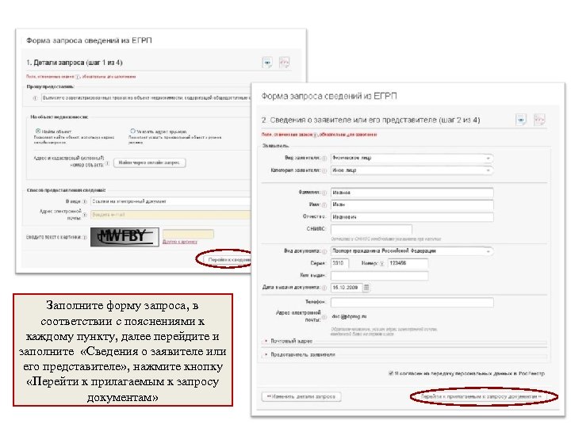The width and height of the screenshot is (571, 428).
Task: Select the Найти объект radio button
Action: point(38,131)
